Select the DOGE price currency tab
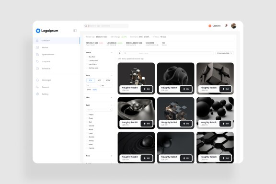The height and width of the screenshot is (184, 276). (108, 80)
